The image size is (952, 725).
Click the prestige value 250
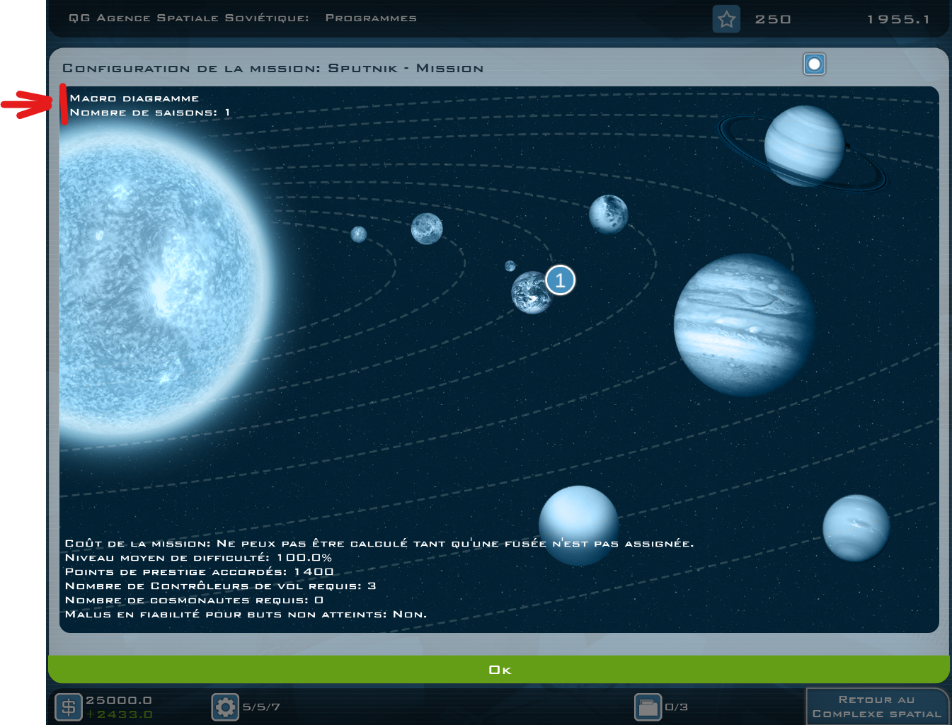click(773, 19)
